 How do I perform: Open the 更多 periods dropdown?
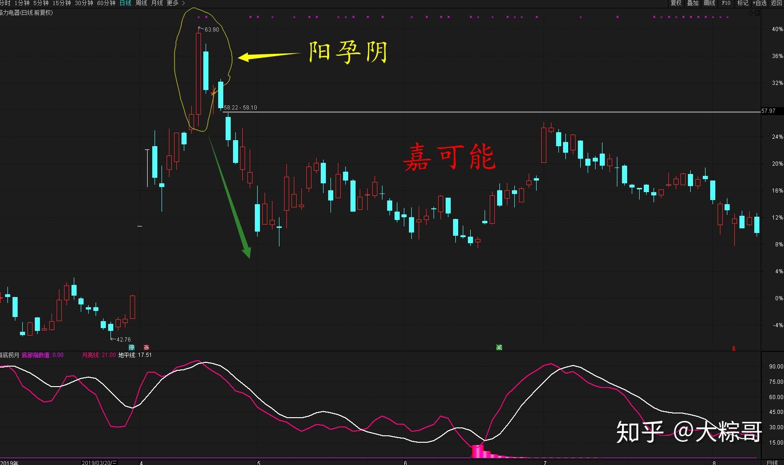click(175, 3)
